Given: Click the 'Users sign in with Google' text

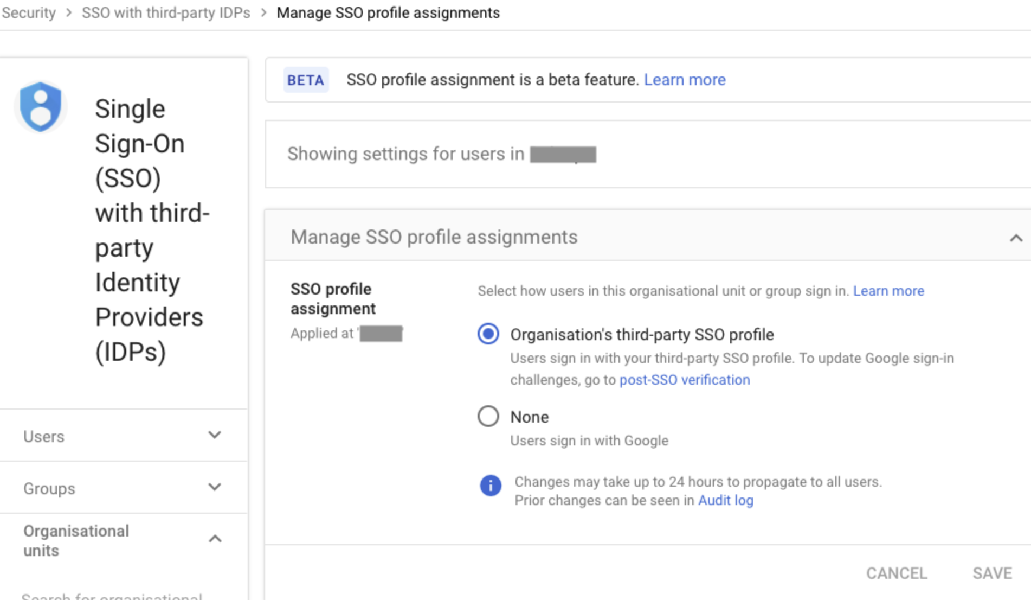Looking at the screenshot, I should [589, 441].
